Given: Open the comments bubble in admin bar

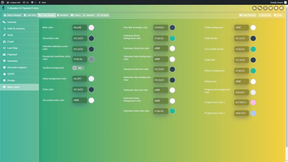Looking at the screenshot, I should tap(33, 2).
